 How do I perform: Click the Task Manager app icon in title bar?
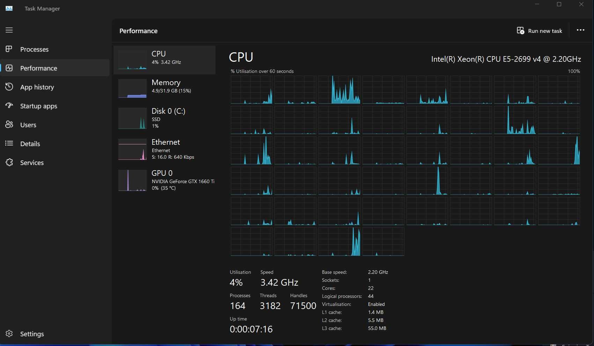(9, 8)
